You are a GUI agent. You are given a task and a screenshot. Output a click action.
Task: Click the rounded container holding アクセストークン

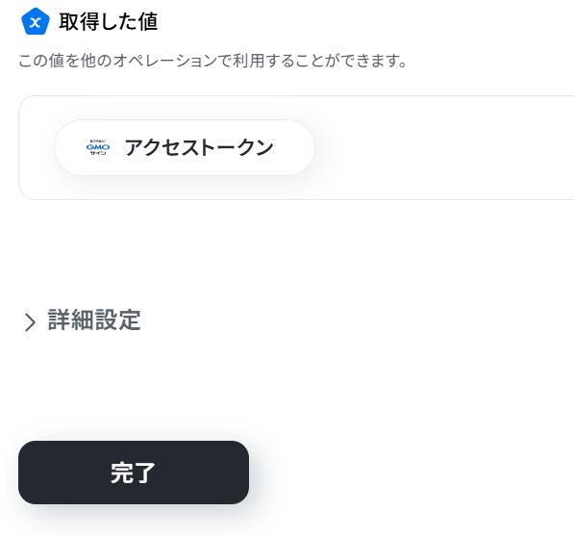pos(296,147)
